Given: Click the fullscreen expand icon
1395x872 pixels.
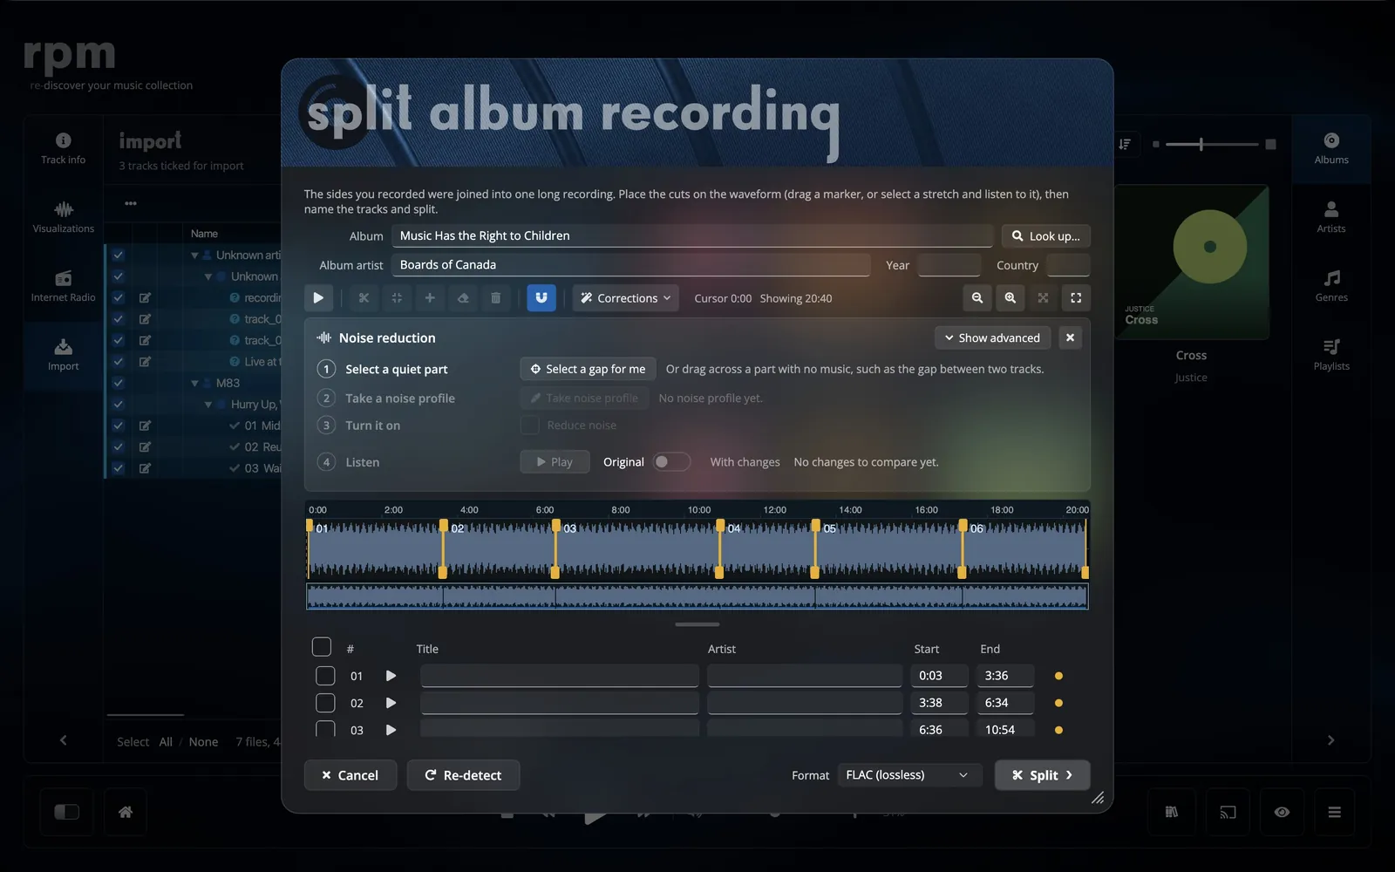Looking at the screenshot, I should [1076, 297].
